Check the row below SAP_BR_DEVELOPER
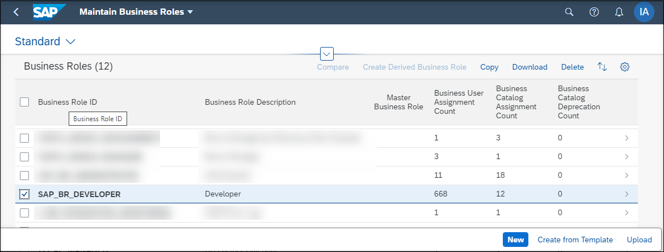 pyautogui.click(x=24, y=213)
